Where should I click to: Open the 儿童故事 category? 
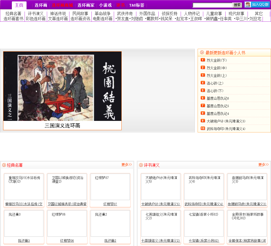[214, 14]
